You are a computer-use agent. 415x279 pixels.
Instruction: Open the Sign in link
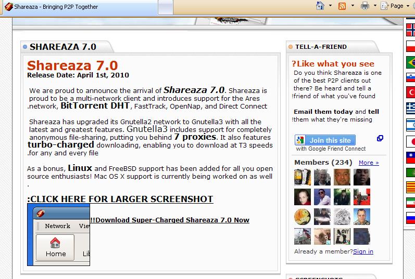[363, 251]
